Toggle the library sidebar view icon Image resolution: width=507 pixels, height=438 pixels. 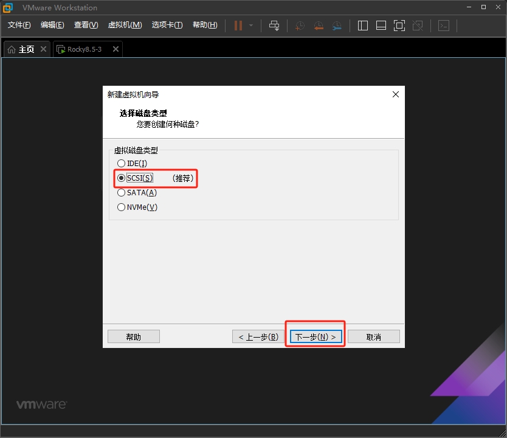click(x=363, y=26)
